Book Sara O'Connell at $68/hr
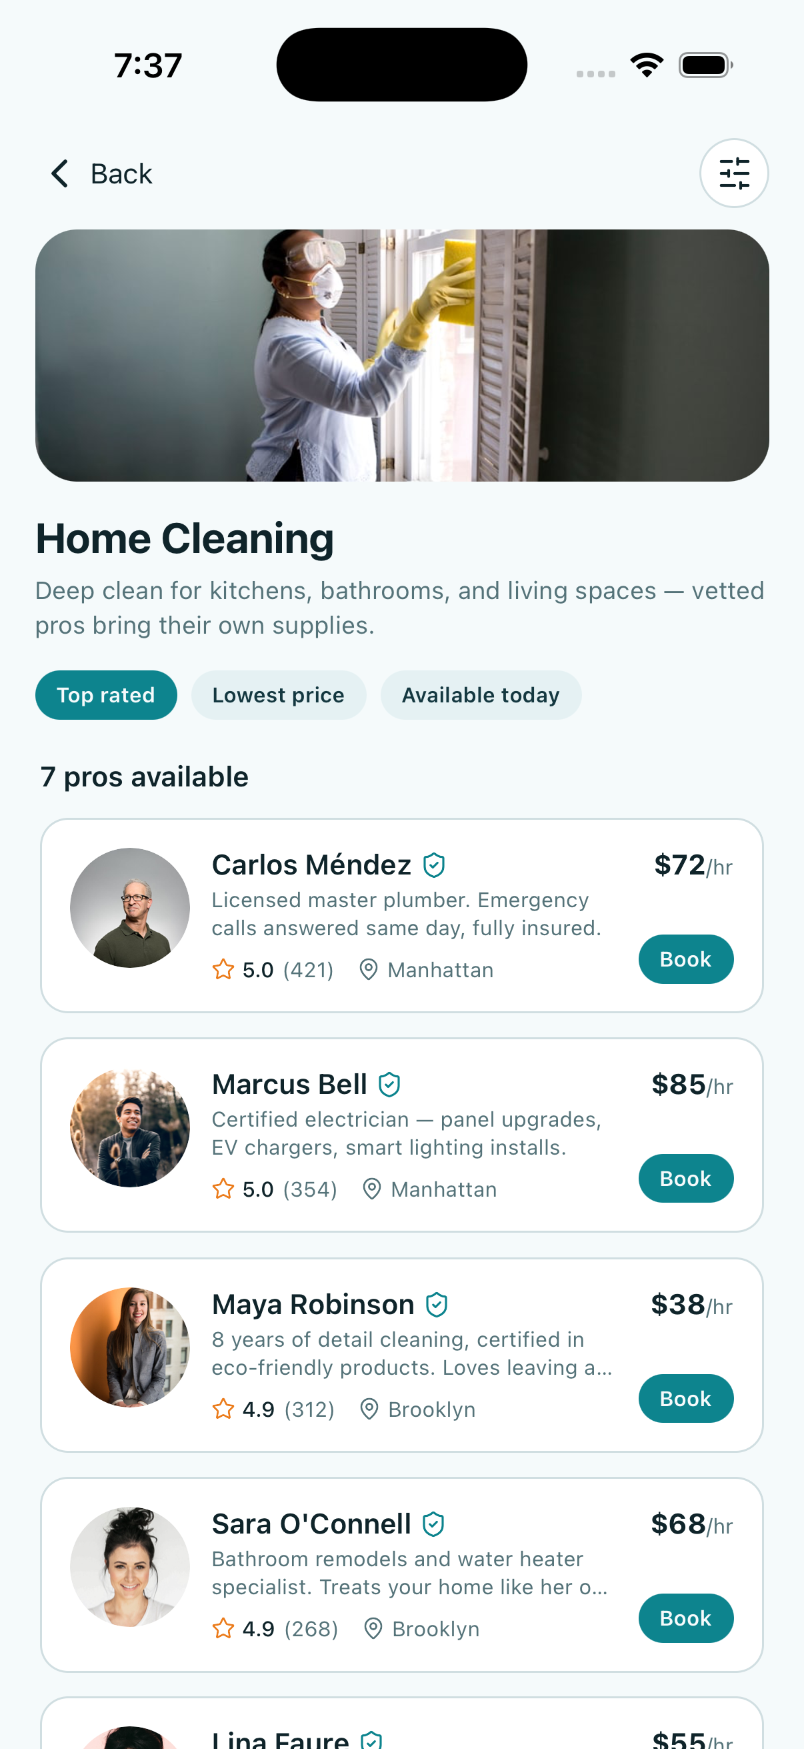Image resolution: width=804 pixels, height=1749 pixels. click(685, 1618)
